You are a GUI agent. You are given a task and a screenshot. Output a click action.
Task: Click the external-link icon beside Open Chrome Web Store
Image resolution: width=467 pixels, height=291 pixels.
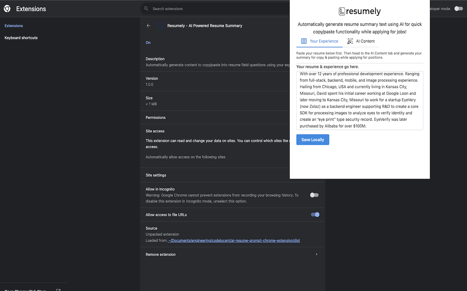[58, 290]
